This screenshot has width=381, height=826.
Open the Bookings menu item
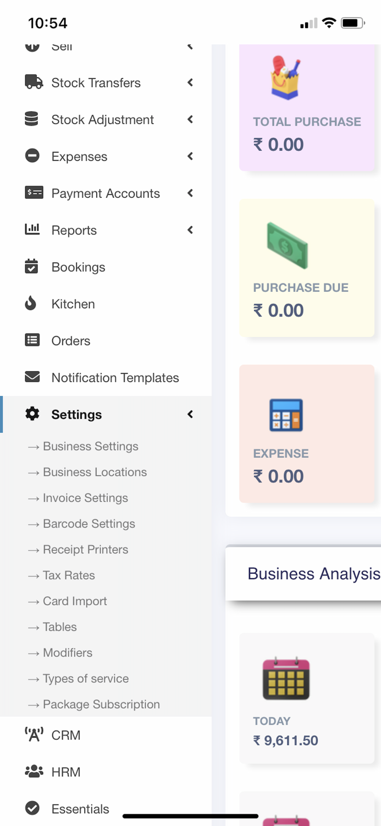(78, 267)
